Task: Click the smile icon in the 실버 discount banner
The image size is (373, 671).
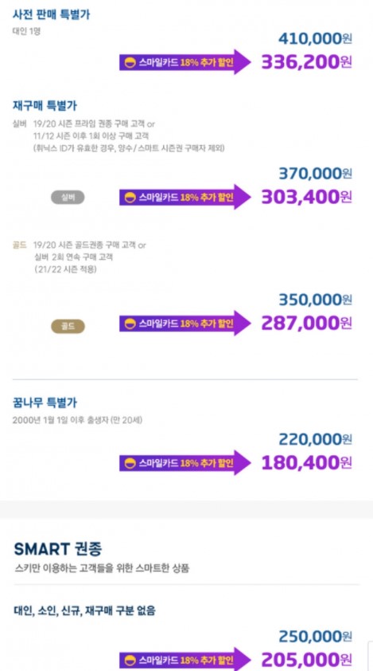Action: [130, 198]
